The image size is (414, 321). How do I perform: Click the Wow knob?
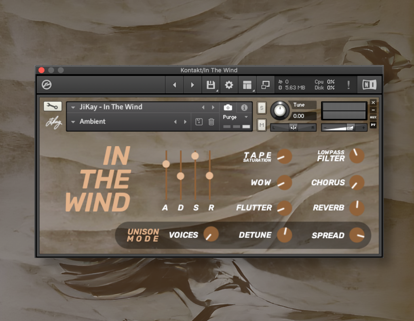pyautogui.click(x=284, y=182)
